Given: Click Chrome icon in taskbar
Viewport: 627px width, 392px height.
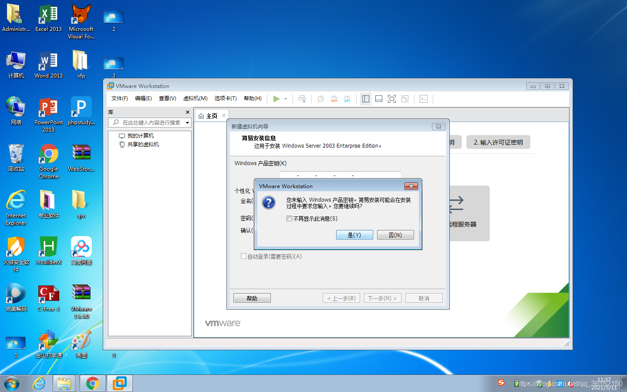Looking at the screenshot, I should (x=92, y=383).
